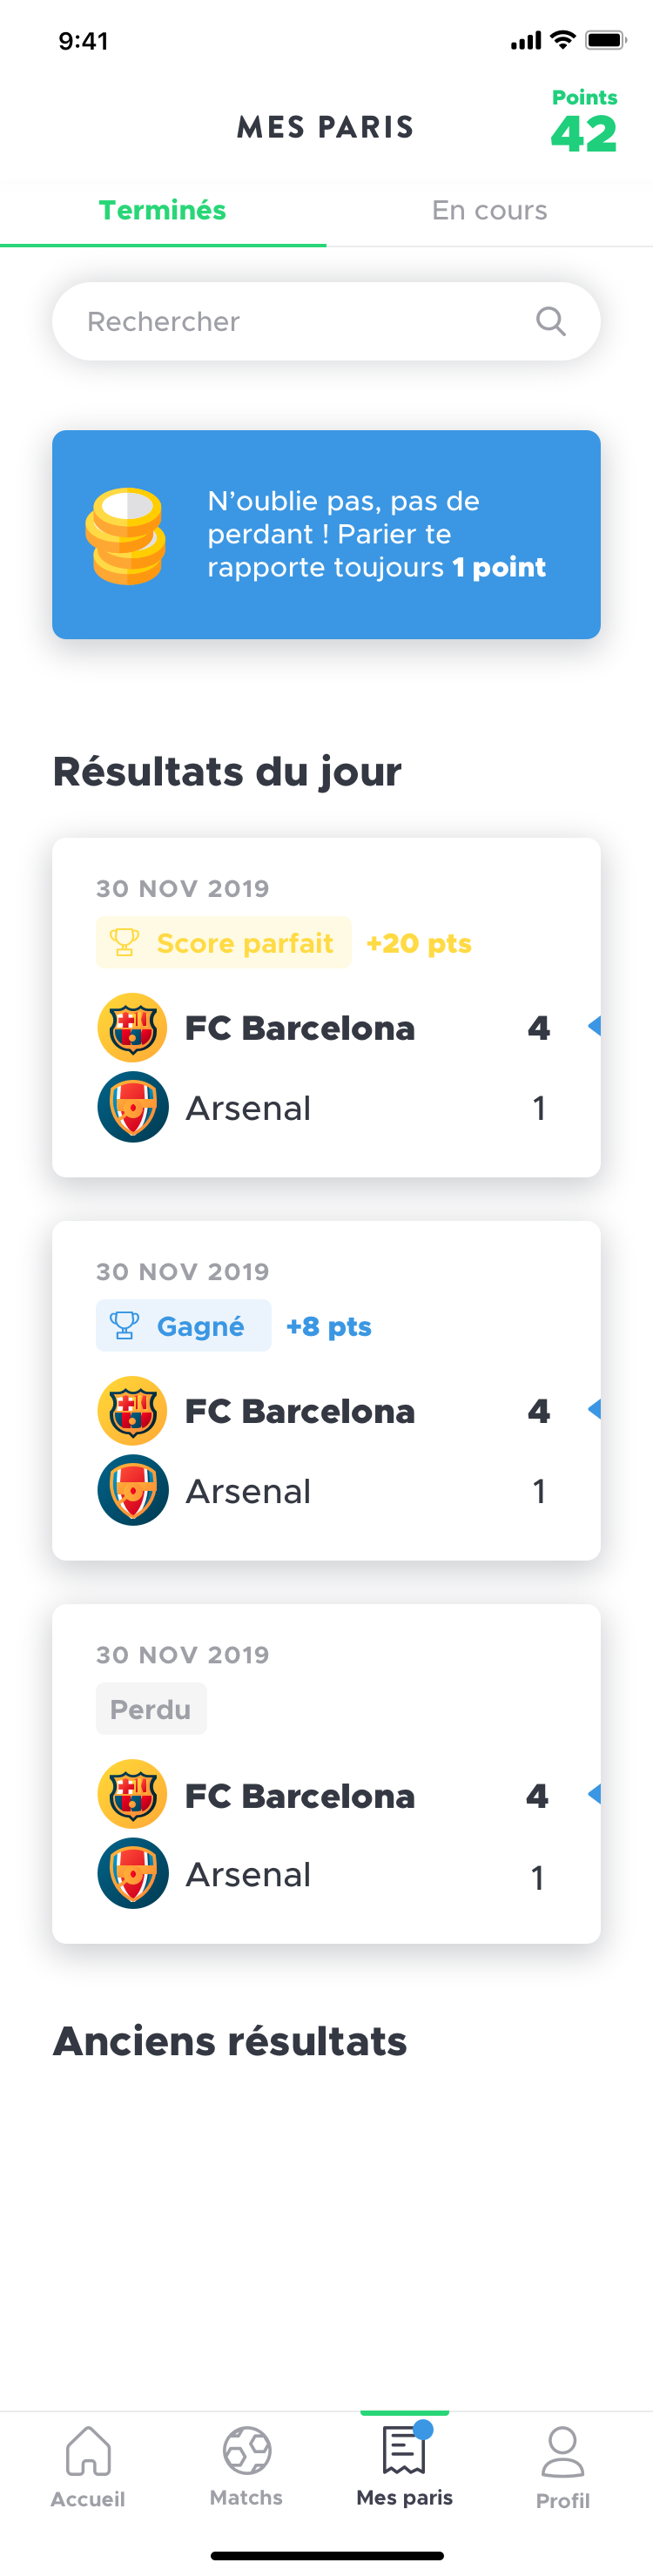Tap the search magnifier icon
The width and height of the screenshot is (653, 2576).
550,321
